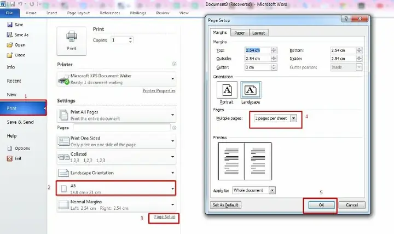Click the Top margin spinner arrows
This screenshot has width=394, height=234.
click(274, 50)
